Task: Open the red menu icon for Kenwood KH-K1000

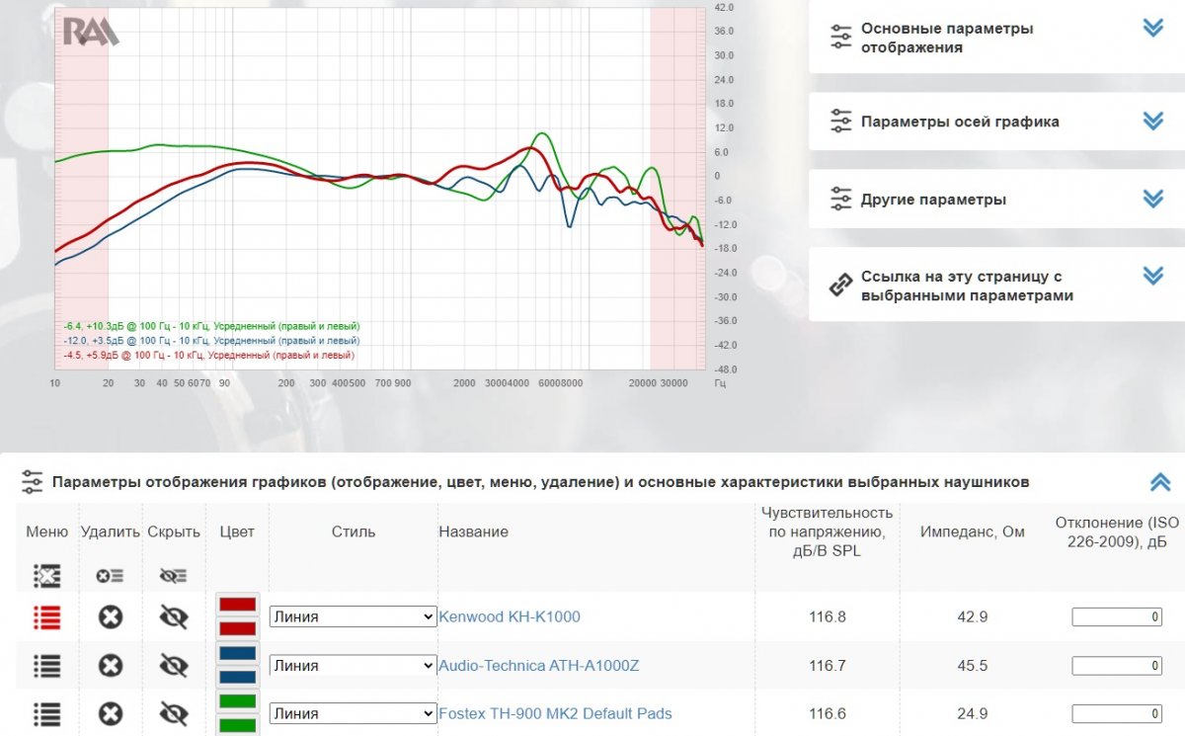Action: pyautogui.click(x=46, y=617)
